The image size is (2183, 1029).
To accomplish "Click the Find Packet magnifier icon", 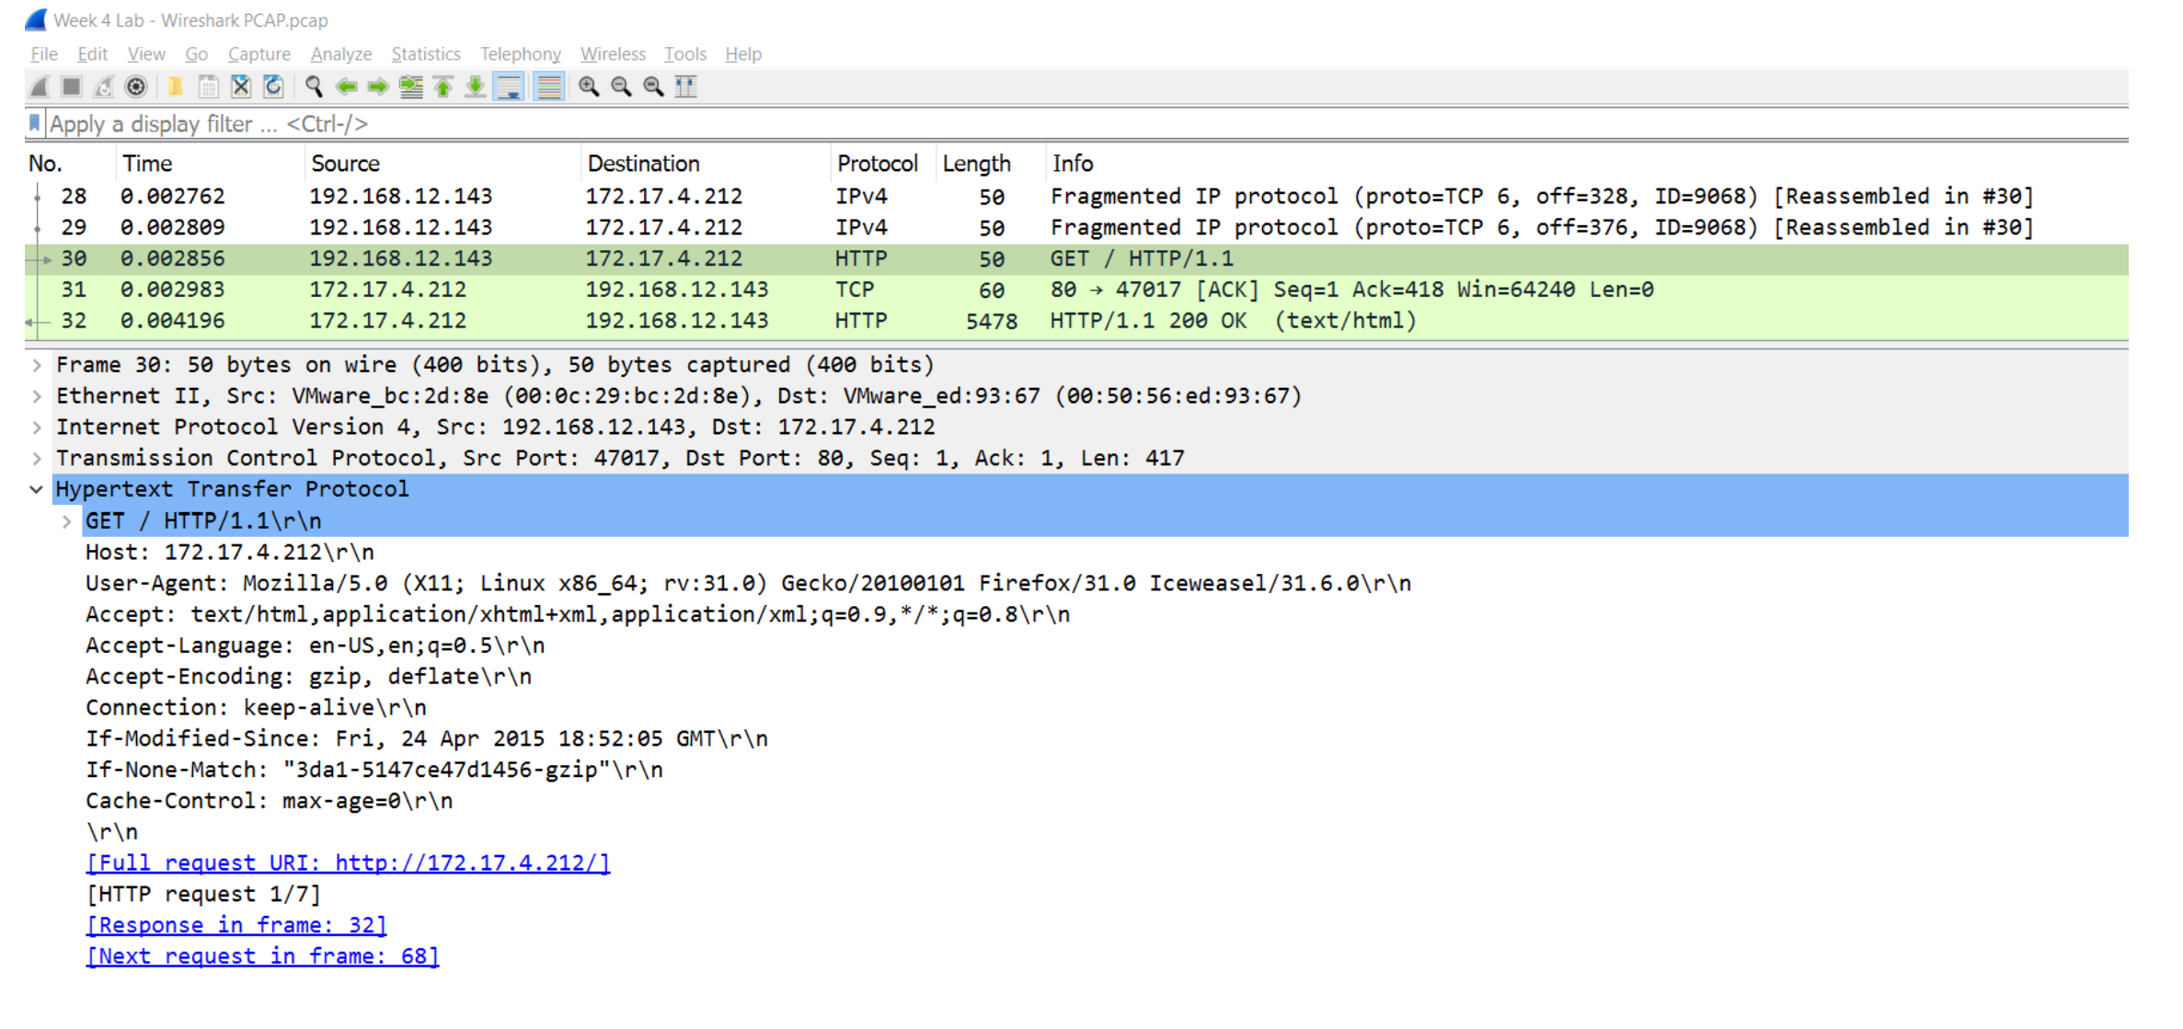I will click(314, 86).
